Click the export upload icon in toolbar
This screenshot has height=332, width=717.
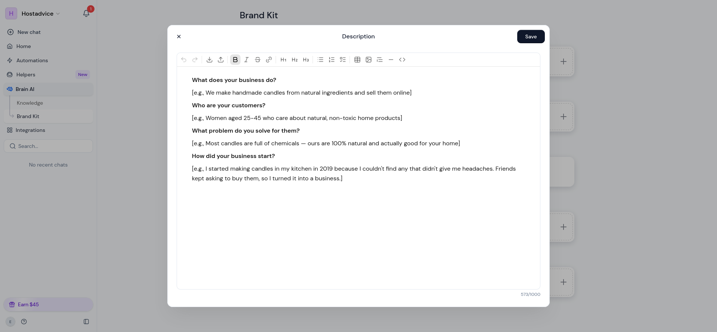(x=221, y=60)
